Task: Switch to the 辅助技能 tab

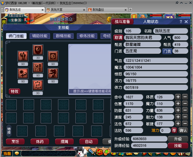Action: pos(40,36)
